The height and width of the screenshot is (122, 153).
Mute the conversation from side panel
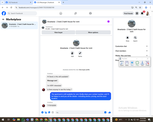(x=128, y=38)
